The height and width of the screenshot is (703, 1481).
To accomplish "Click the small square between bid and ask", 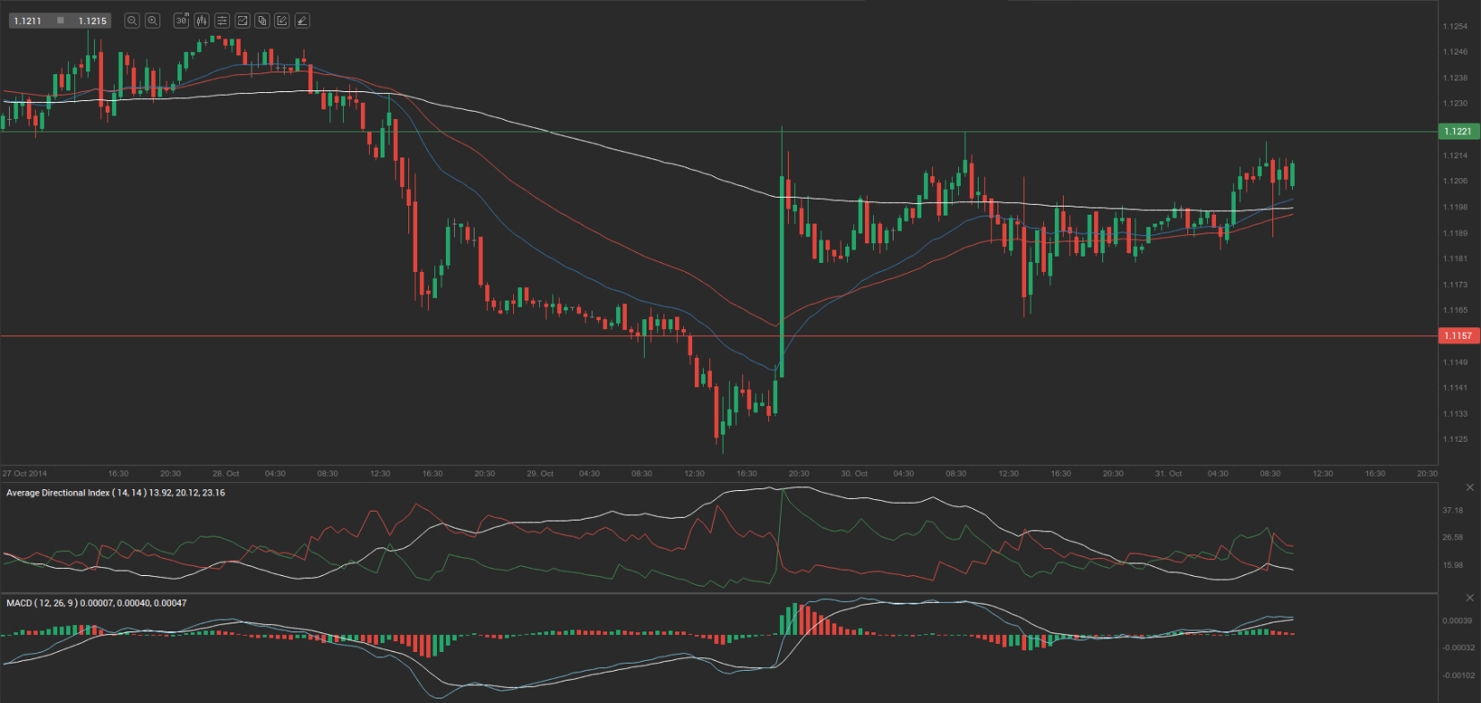I will coord(60,21).
